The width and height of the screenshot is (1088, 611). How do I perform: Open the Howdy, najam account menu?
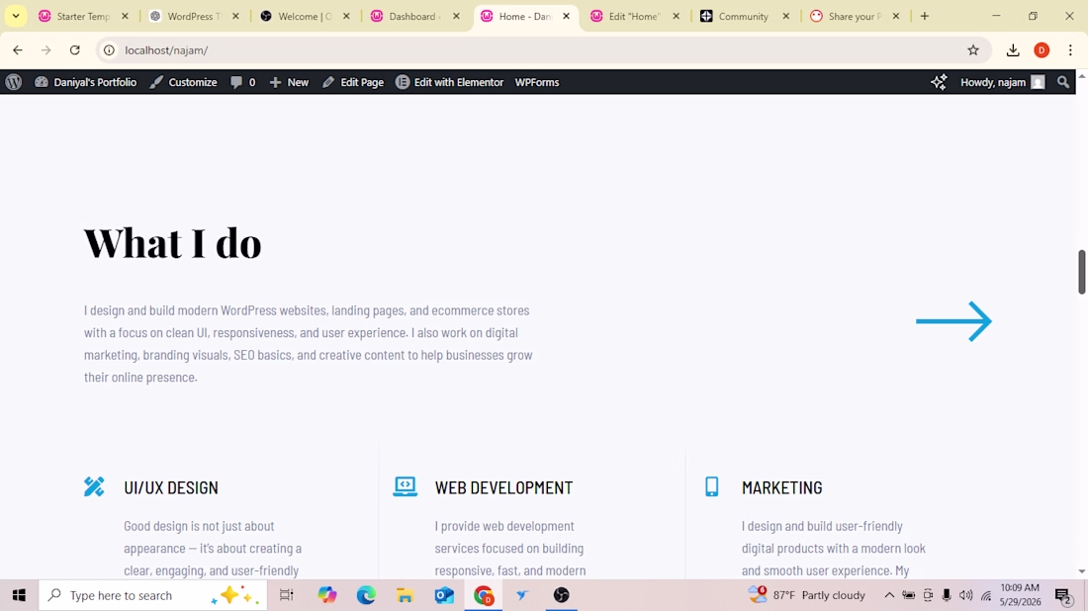click(1002, 82)
